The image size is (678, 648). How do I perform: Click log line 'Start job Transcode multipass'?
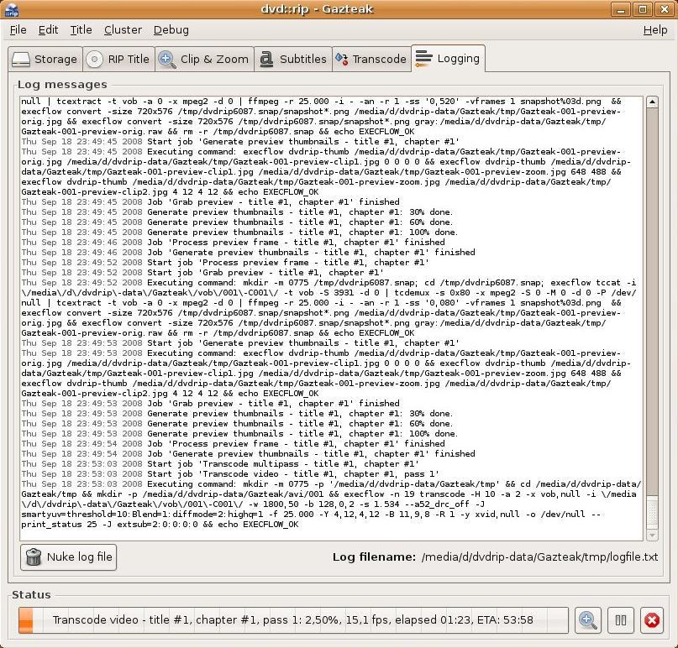coord(220,464)
